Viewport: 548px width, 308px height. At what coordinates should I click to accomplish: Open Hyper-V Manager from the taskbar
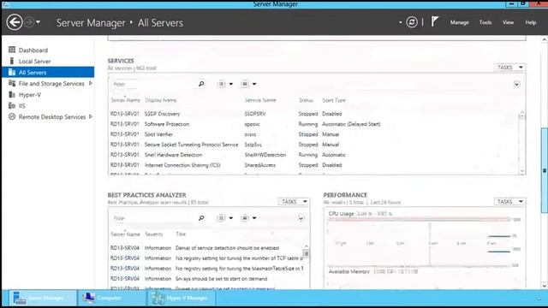pos(182,298)
